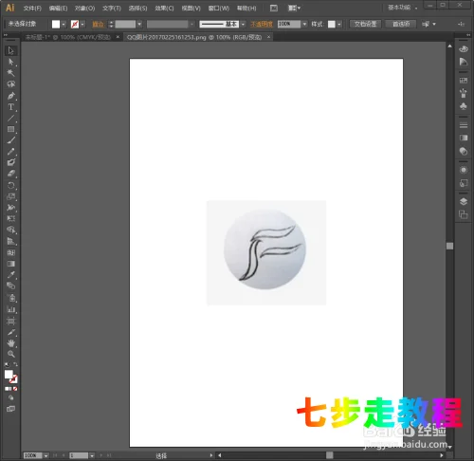Open the 对象(O) menu

click(84, 9)
